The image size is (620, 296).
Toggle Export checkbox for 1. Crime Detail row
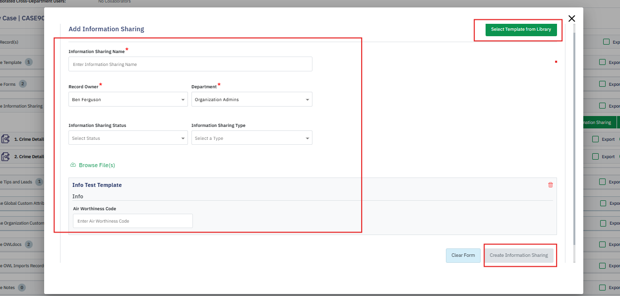(x=595, y=139)
